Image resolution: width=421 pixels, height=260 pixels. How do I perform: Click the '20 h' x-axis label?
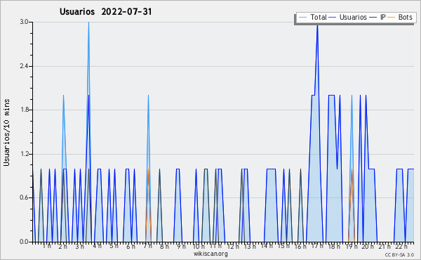click(x=368, y=247)
